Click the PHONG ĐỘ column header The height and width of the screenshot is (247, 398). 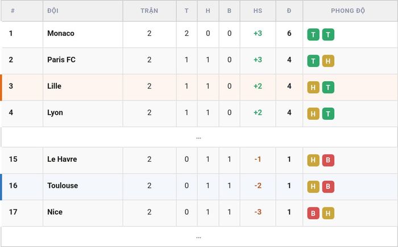point(348,11)
